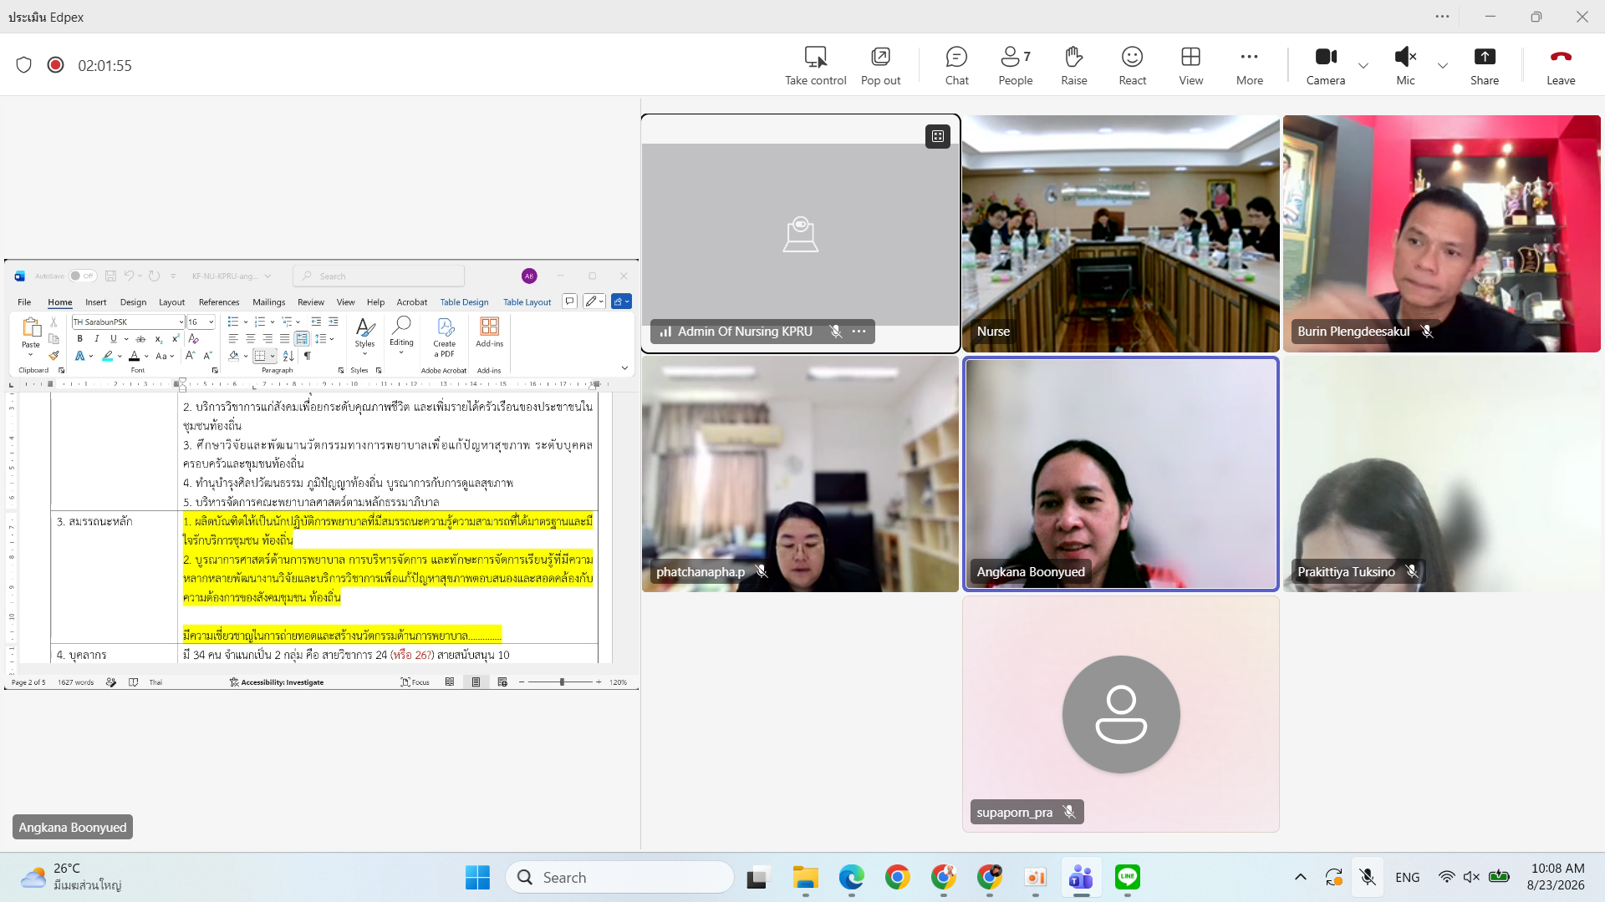Click the fit-to-frame icon on Admin tile
The width and height of the screenshot is (1605, 902).
pos(938,136)
